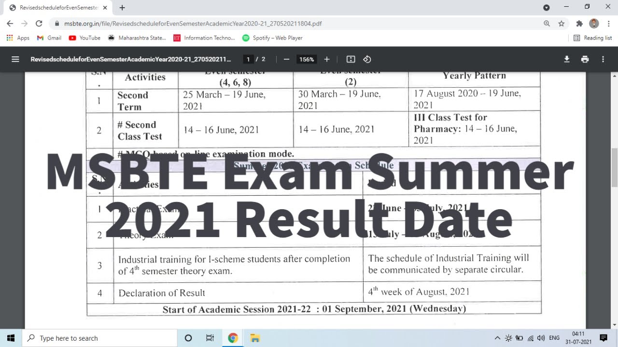The height and width of the screenshot is (347, 618).
Task: Open Cortana circle icon on taskbar
Action: 188,338
